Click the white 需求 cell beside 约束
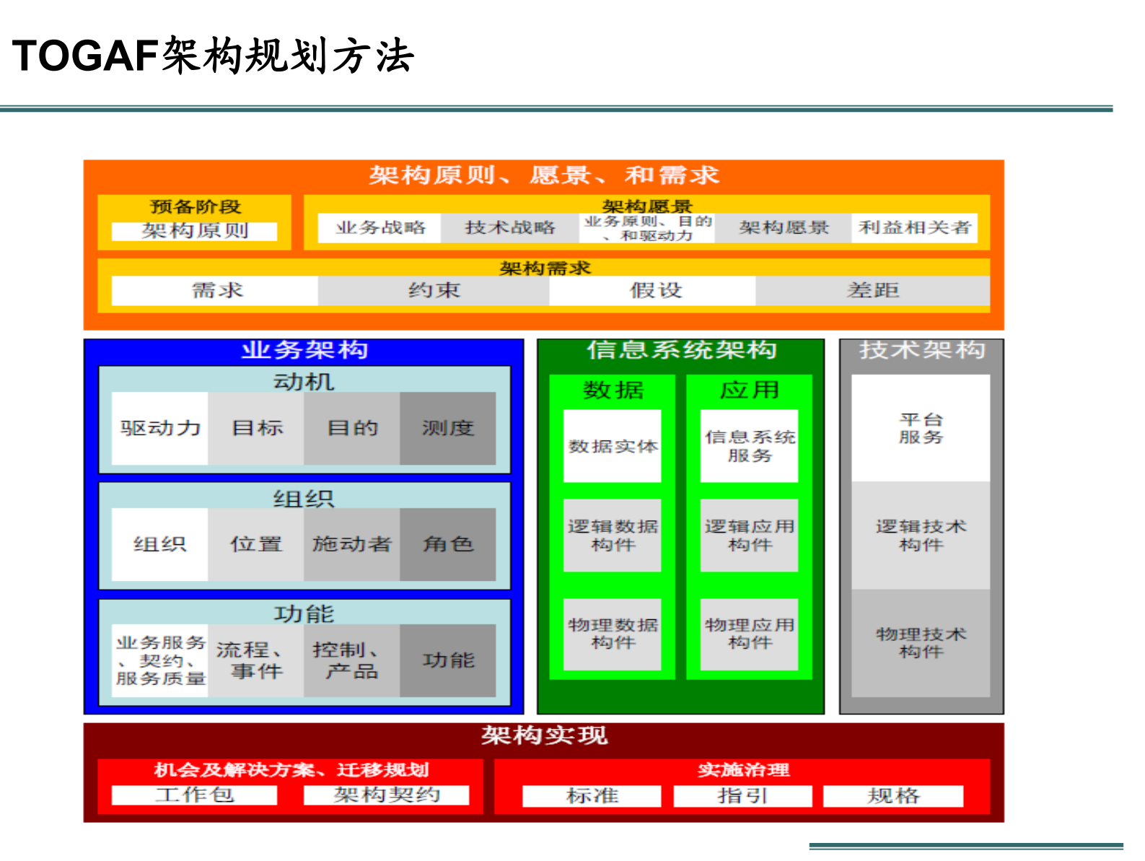This screenshot has width=1145, height=861. click(x=215, y=290)
